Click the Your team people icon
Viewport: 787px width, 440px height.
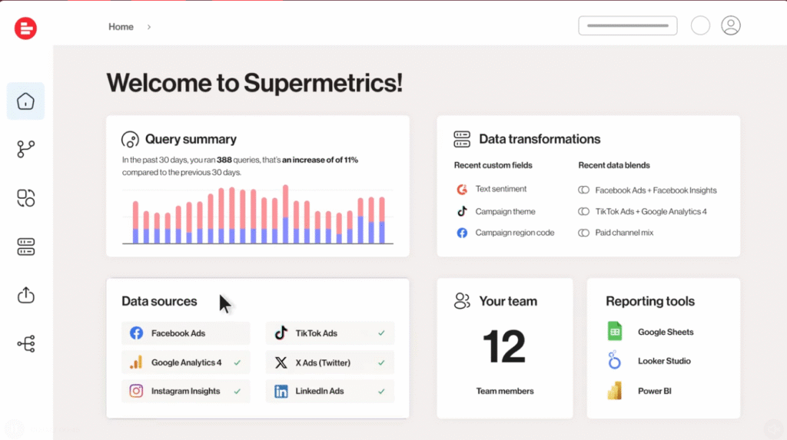[462, 301]
